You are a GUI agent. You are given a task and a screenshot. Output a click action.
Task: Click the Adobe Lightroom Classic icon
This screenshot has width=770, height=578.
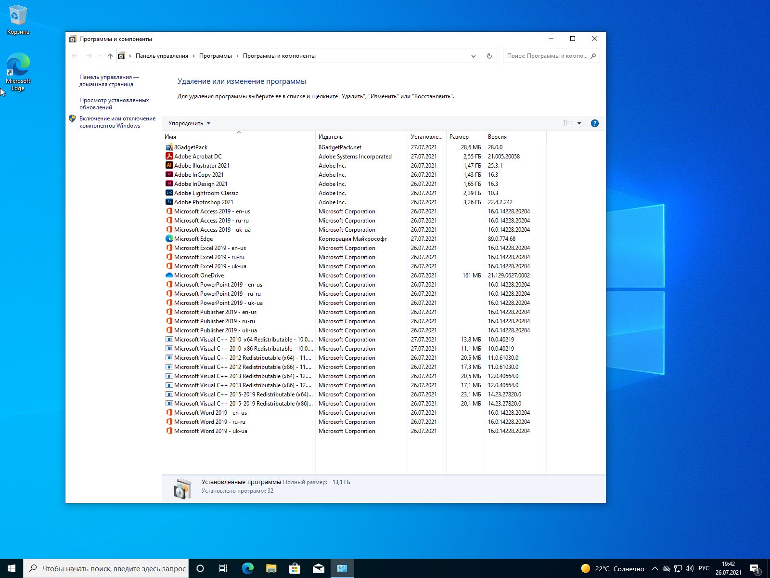tap(169, 193)
